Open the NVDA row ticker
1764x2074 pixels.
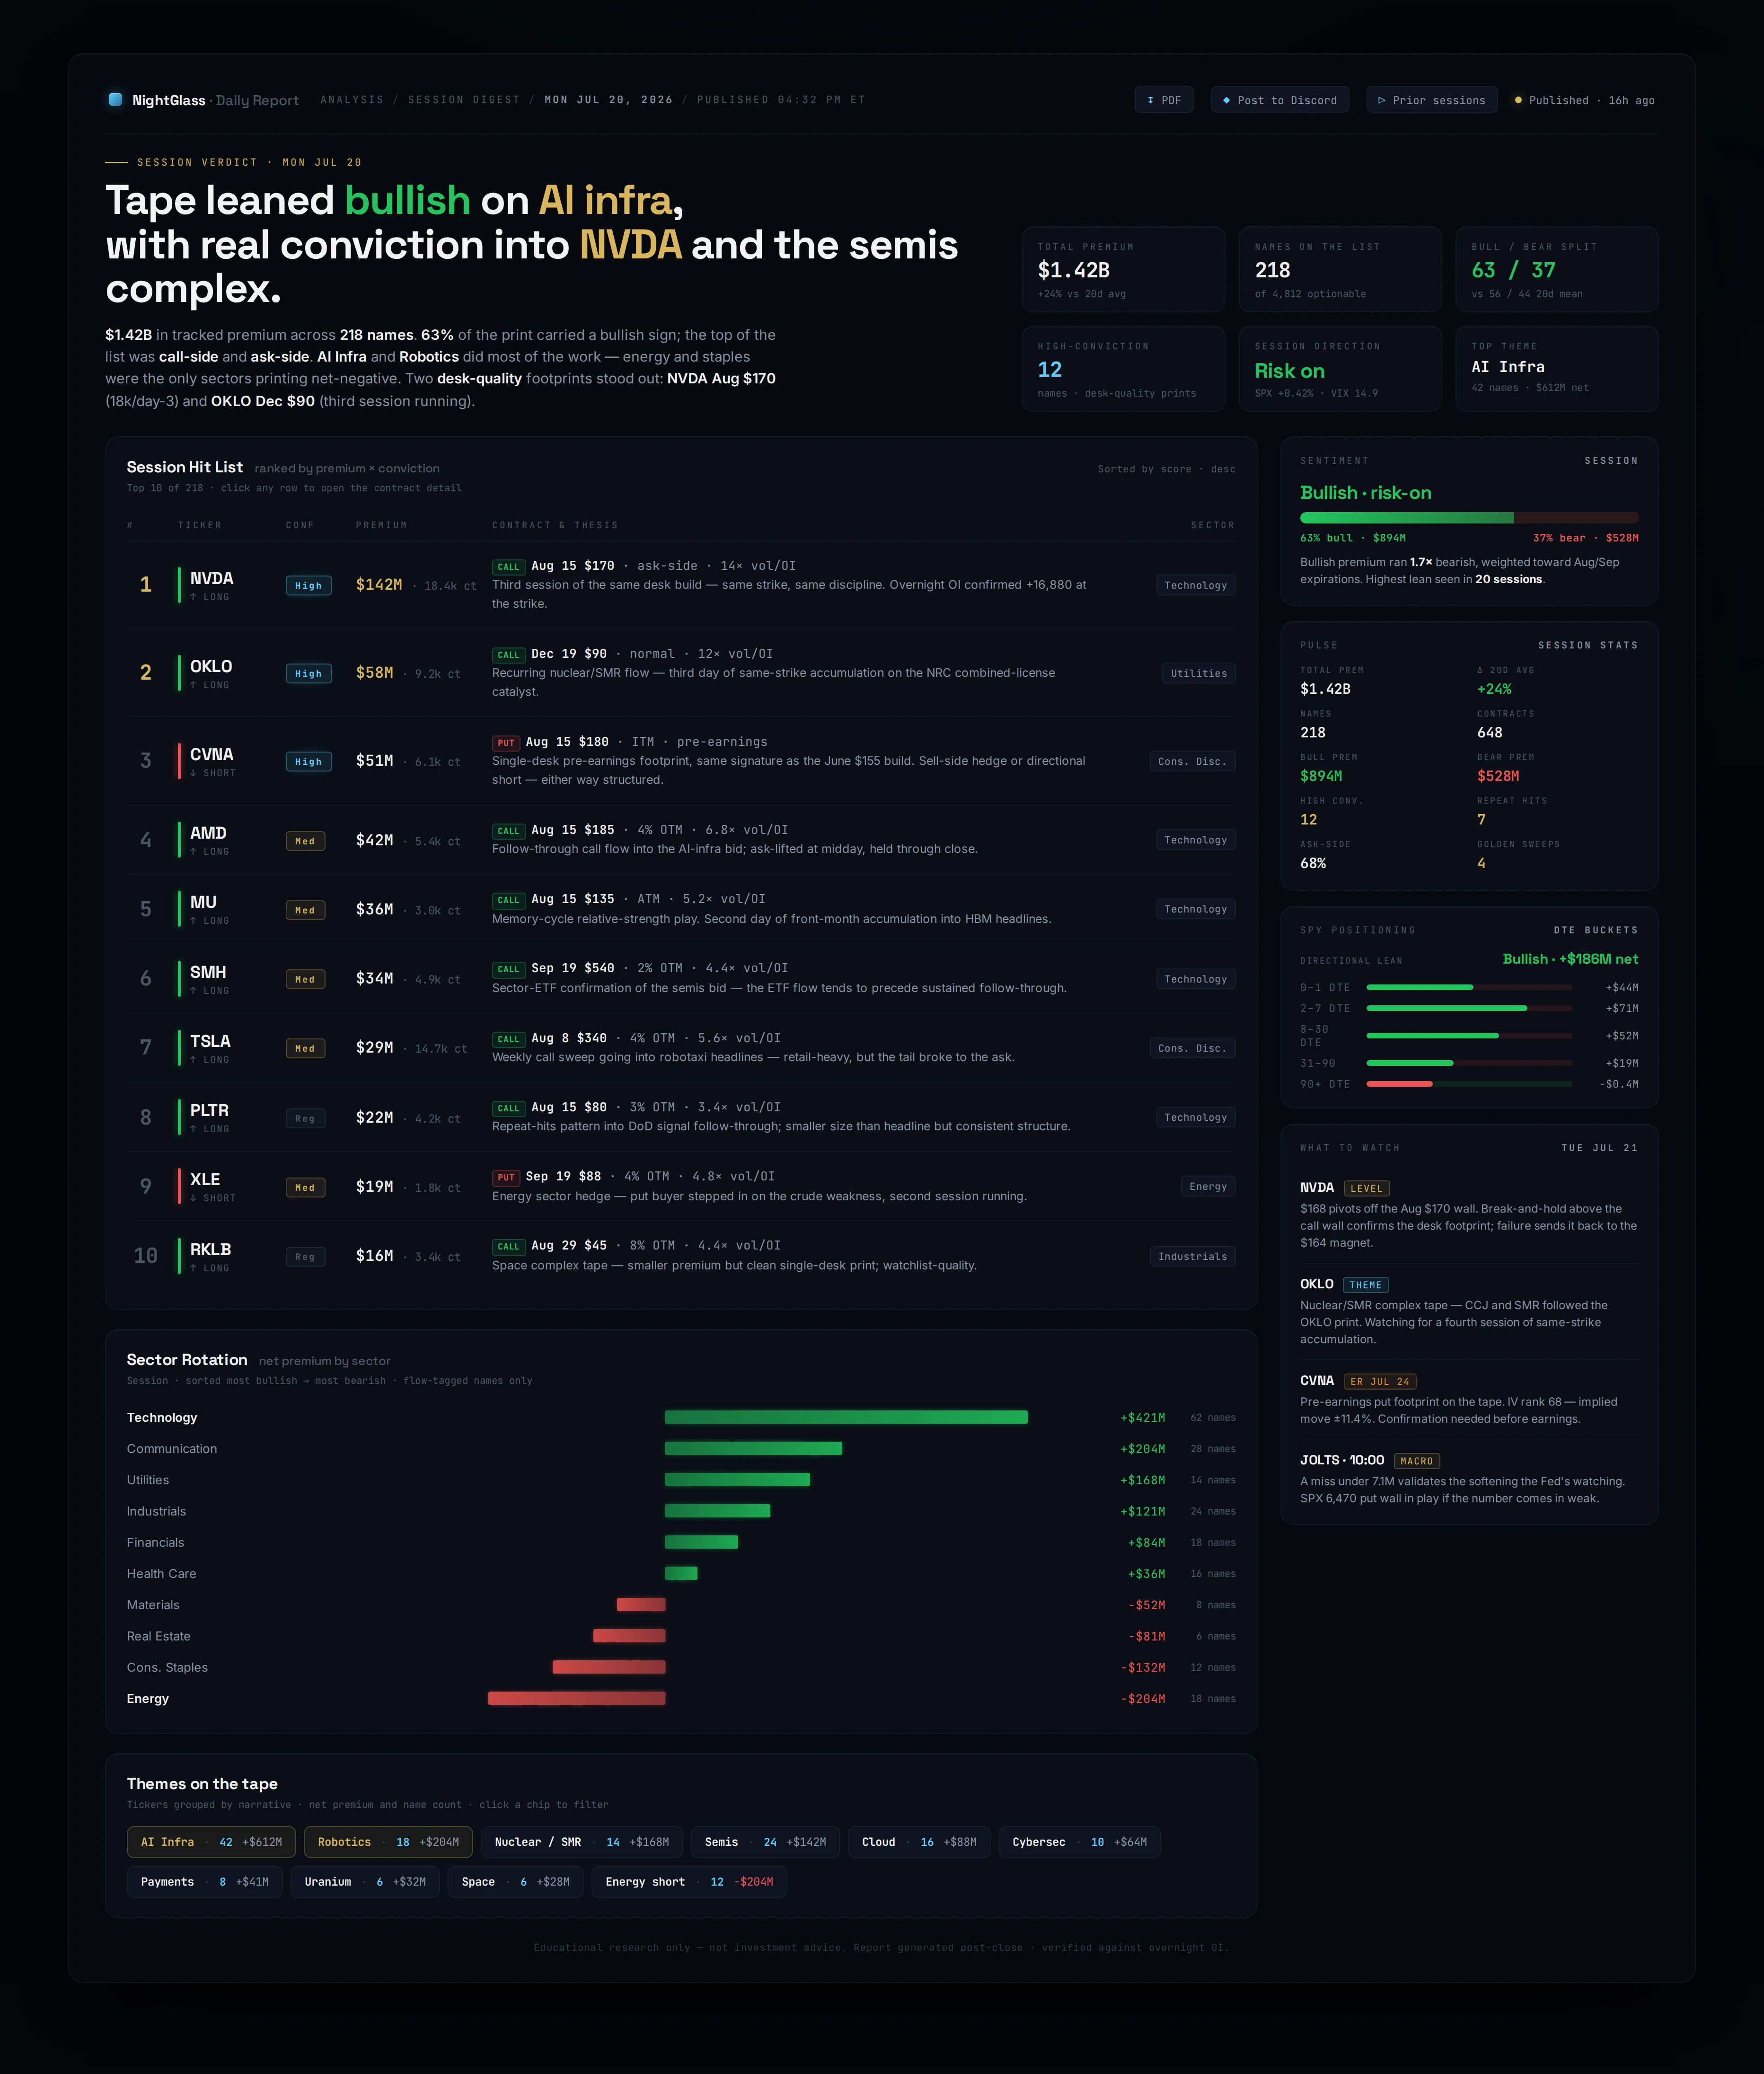[x=211, y=578]
